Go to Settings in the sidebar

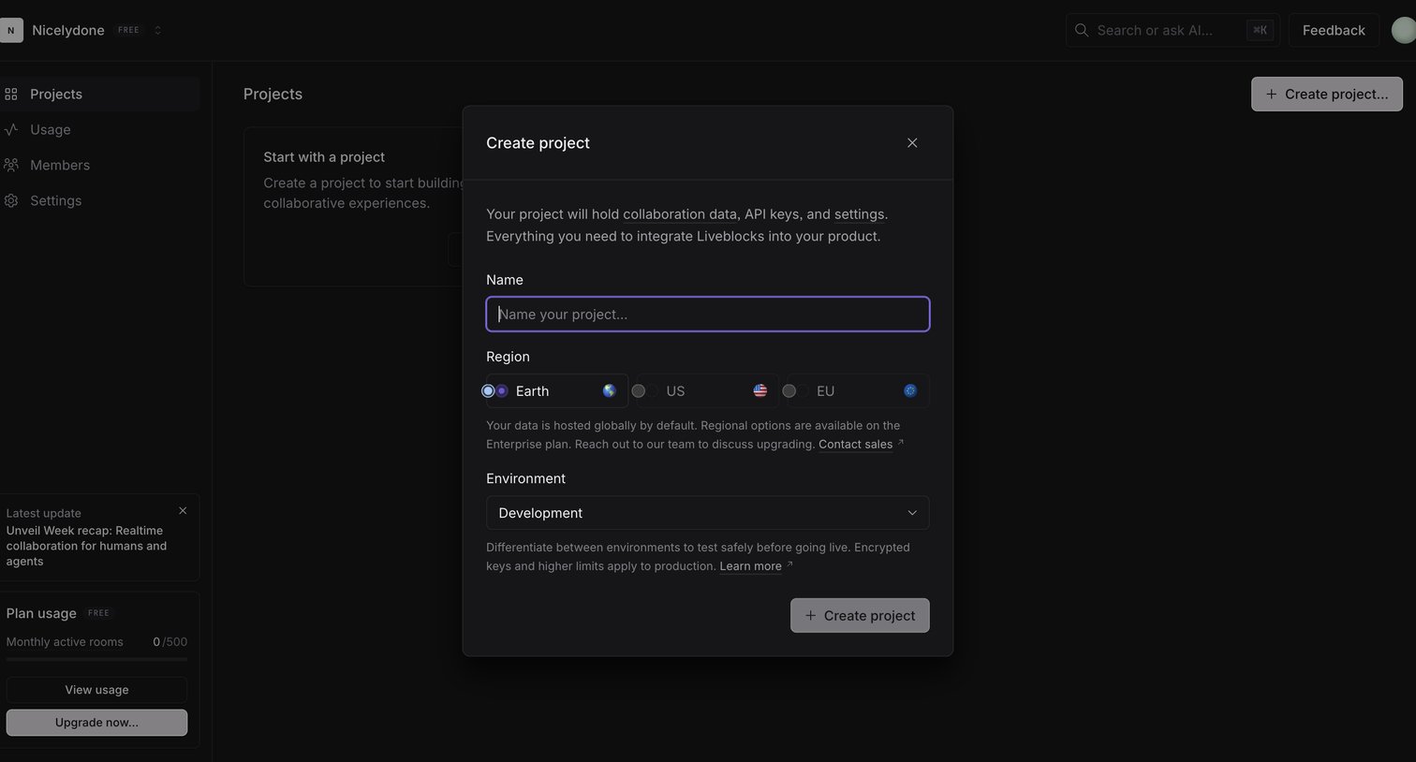click(x=99, y=200)
